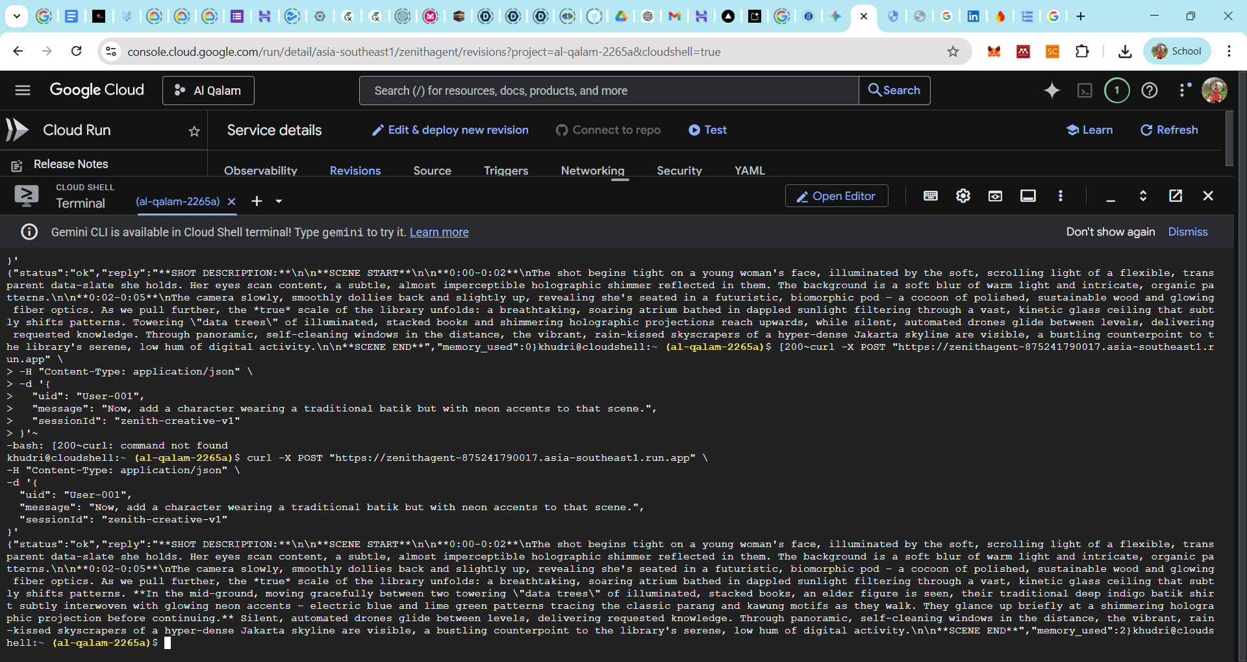This screenshot has height=662, width=1247.
Task: Click the Cloud Shell session layout icon
Action: coord(1027,196)
